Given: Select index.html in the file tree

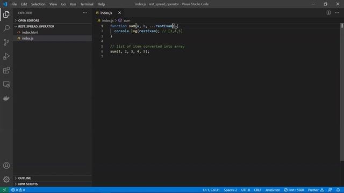Looking at the screenshot, I should click(52, 32).
